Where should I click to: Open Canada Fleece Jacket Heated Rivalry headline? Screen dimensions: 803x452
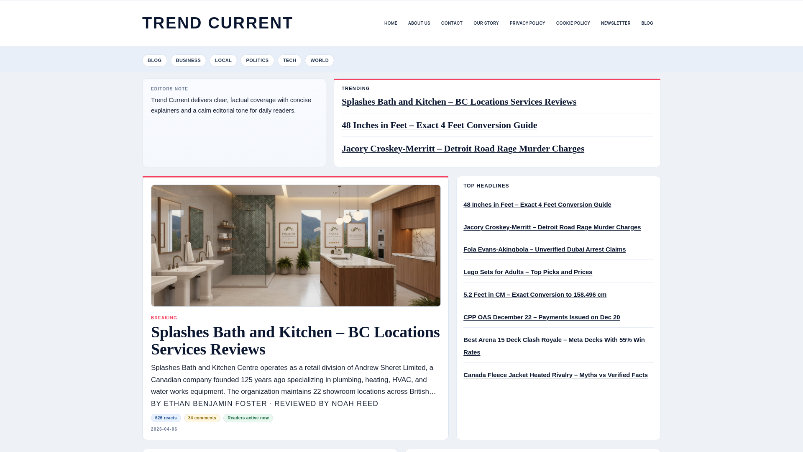pyautogui.click(x=555, y=375)
